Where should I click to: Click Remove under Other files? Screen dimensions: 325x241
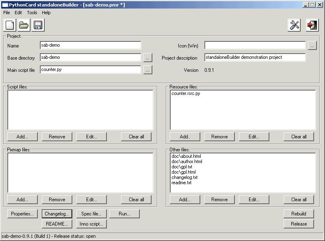point(219,200)
